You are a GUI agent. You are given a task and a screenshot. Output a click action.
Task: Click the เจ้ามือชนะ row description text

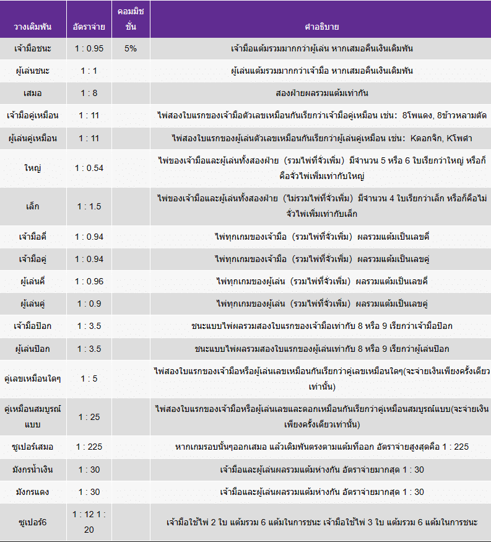[x=321, y=48]
